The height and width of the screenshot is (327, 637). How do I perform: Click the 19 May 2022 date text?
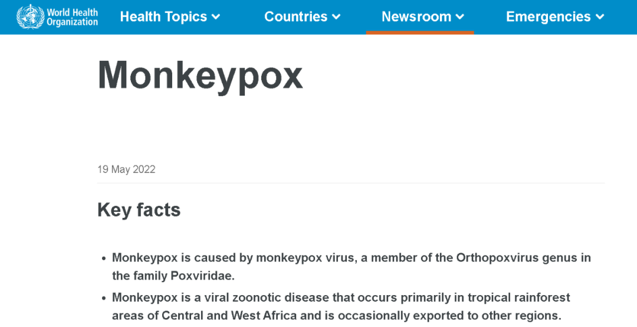click(126, 169)
